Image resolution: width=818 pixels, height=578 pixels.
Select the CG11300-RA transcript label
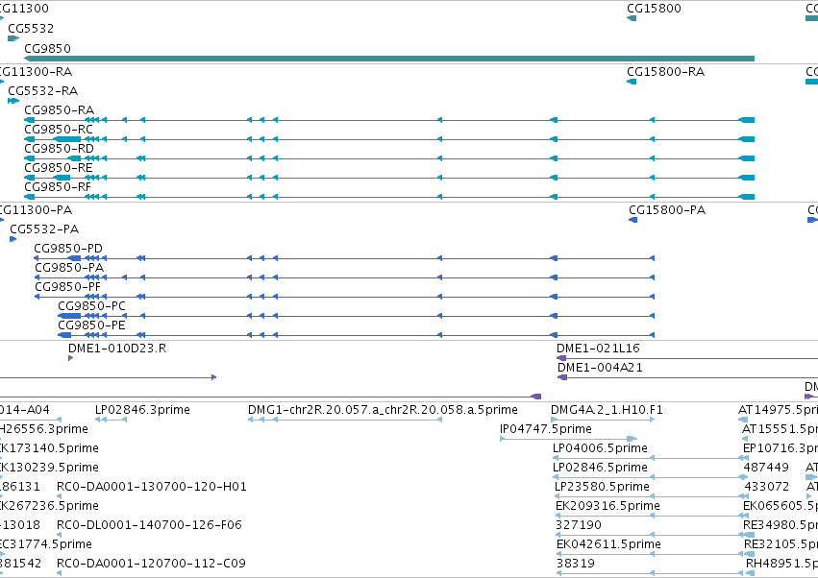[x=36, y=71]
